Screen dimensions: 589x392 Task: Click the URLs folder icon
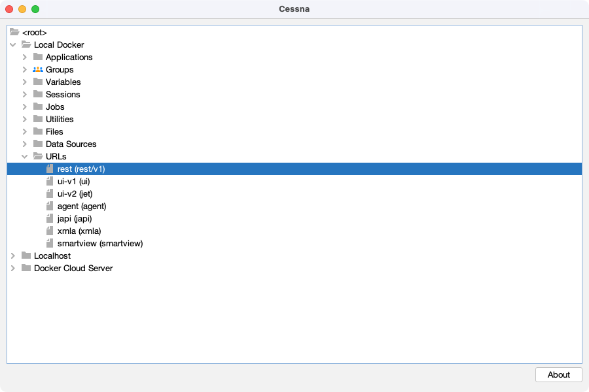(38, 156)
